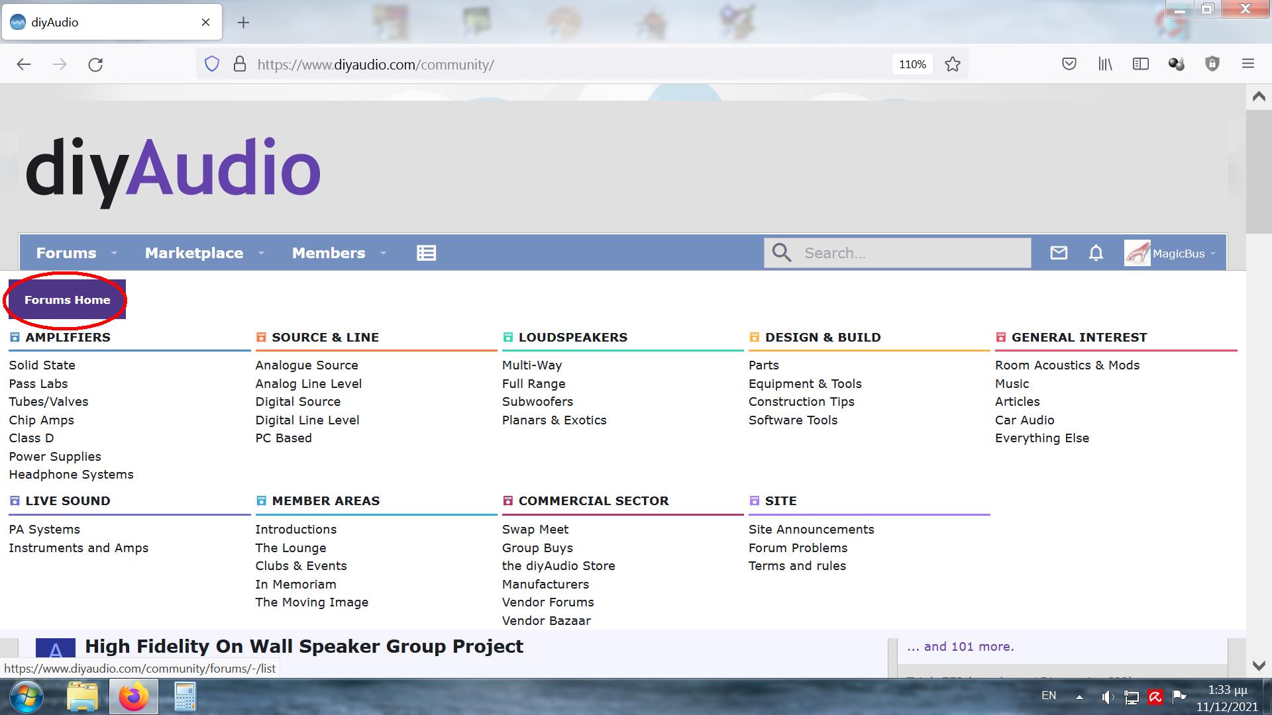
Task: Visit Room Acoustics & Mods forum
Action: (x=1067, y=365)
